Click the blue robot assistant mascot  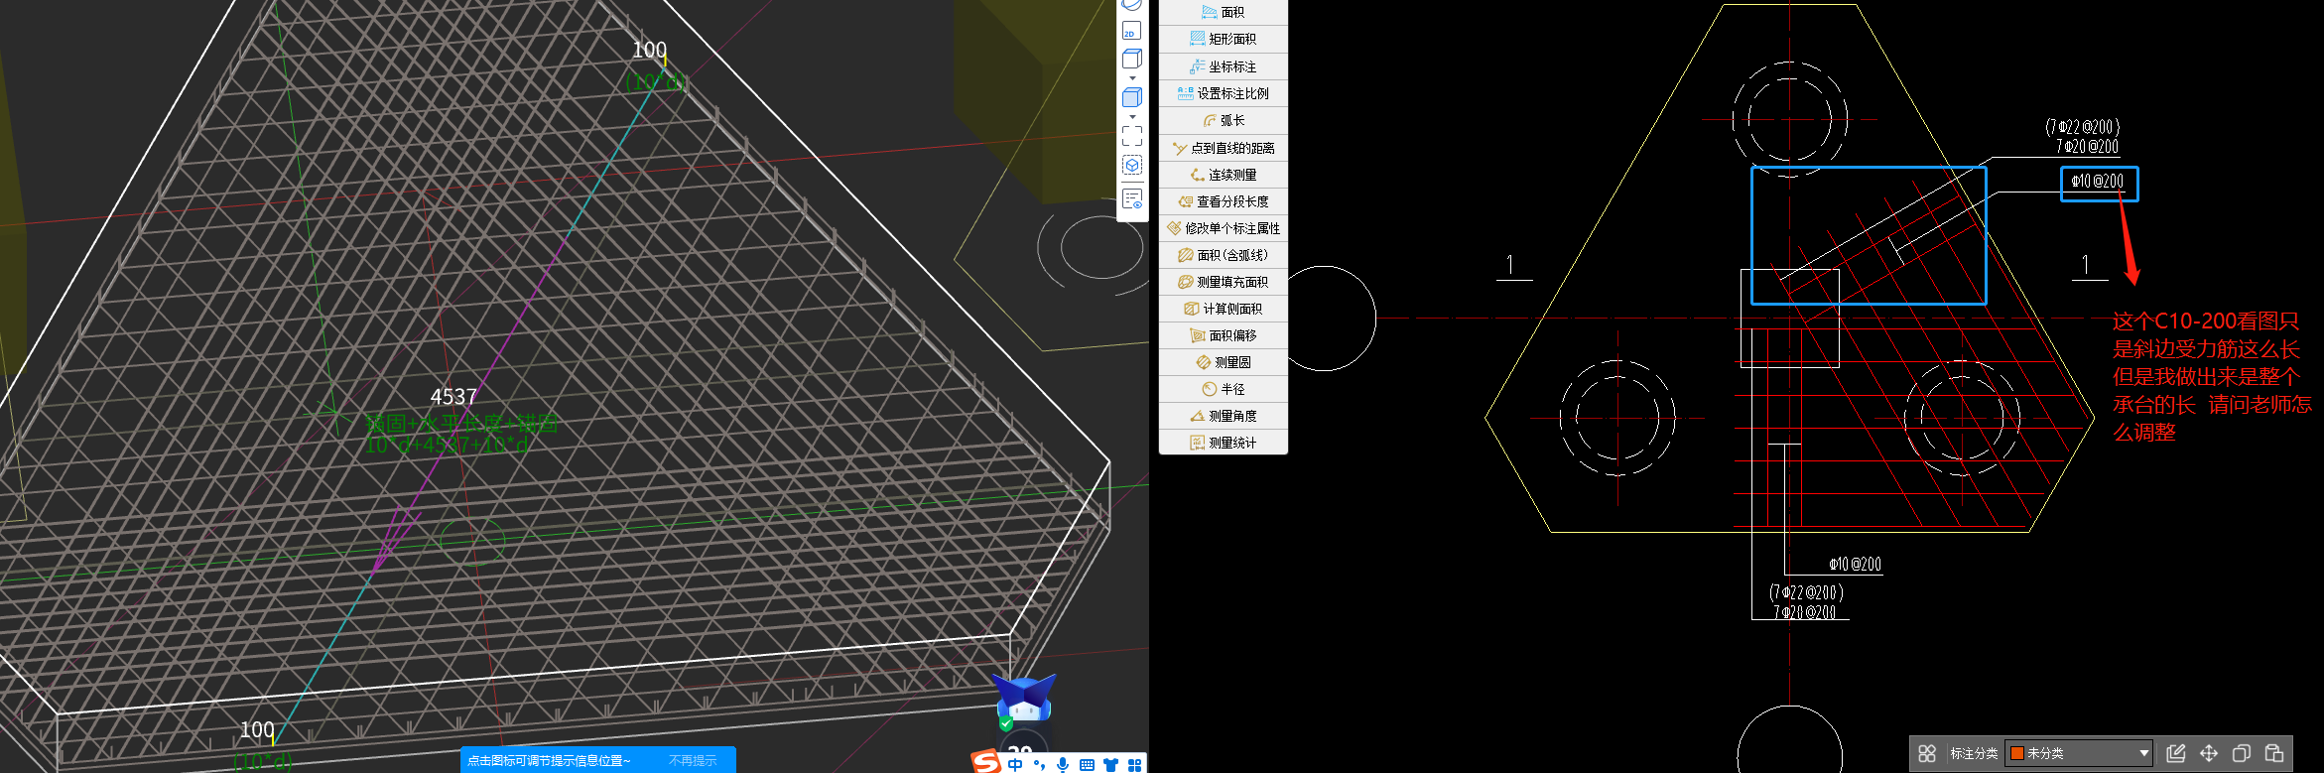(1025, 701)
